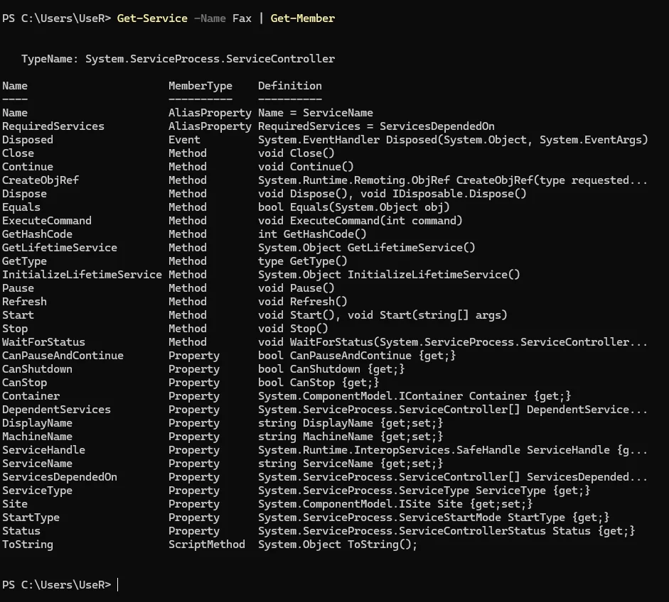The width and height of the screenshot is (669, 602).
Task: Click the 'Event' member type text
Action: pos(184,140)
